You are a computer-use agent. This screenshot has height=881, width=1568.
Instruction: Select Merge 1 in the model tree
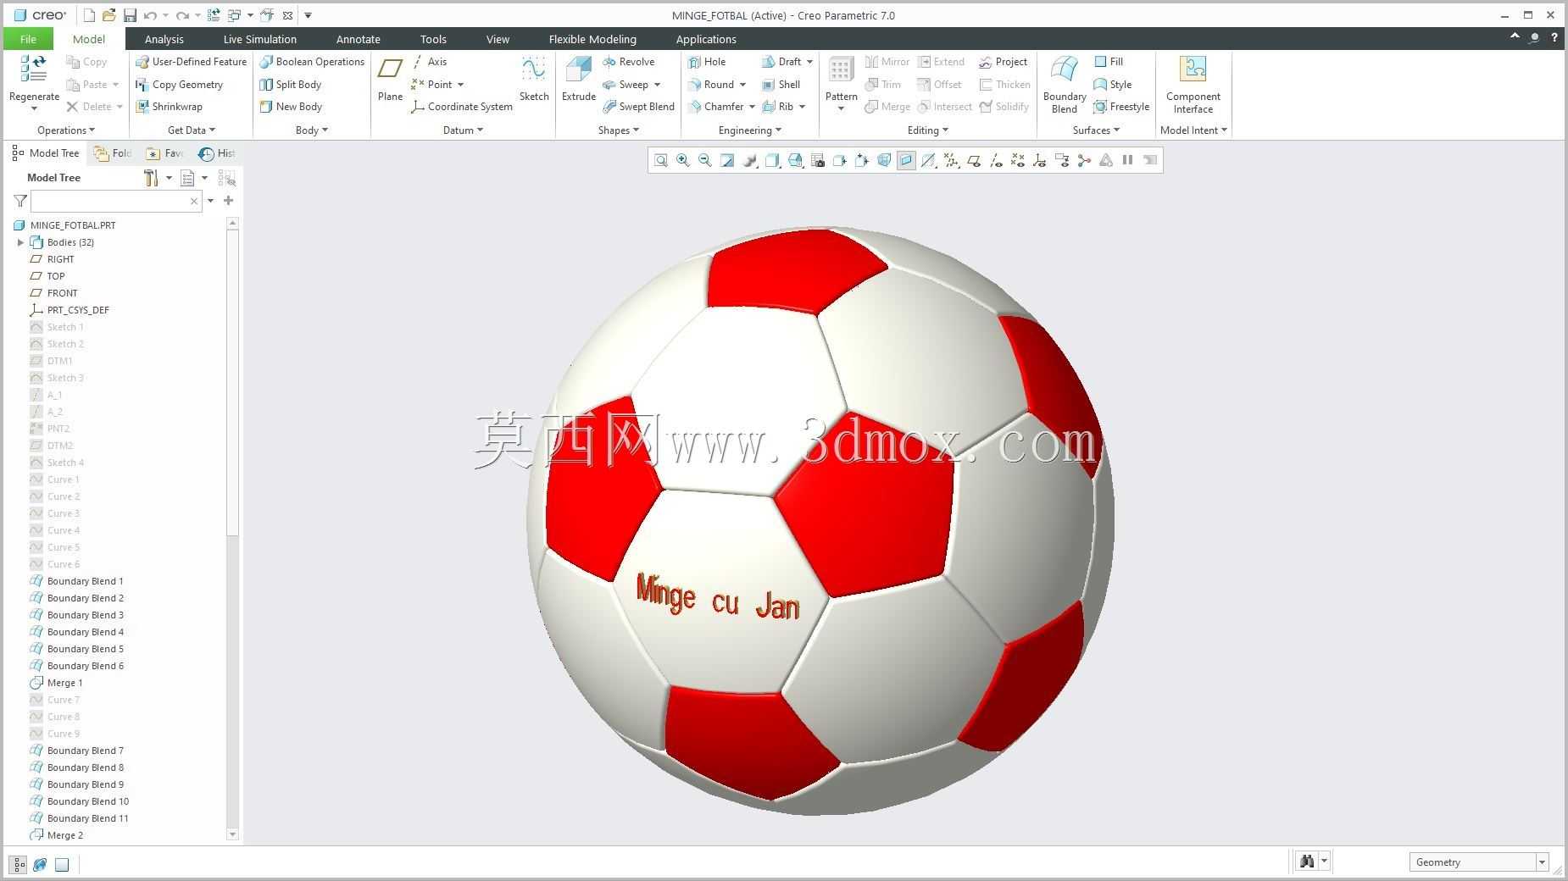(x=64, y=683)
